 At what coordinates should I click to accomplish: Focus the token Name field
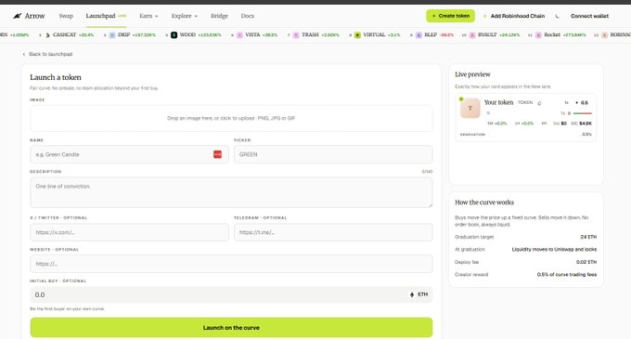pyautogui.click(x=129, y=154)
